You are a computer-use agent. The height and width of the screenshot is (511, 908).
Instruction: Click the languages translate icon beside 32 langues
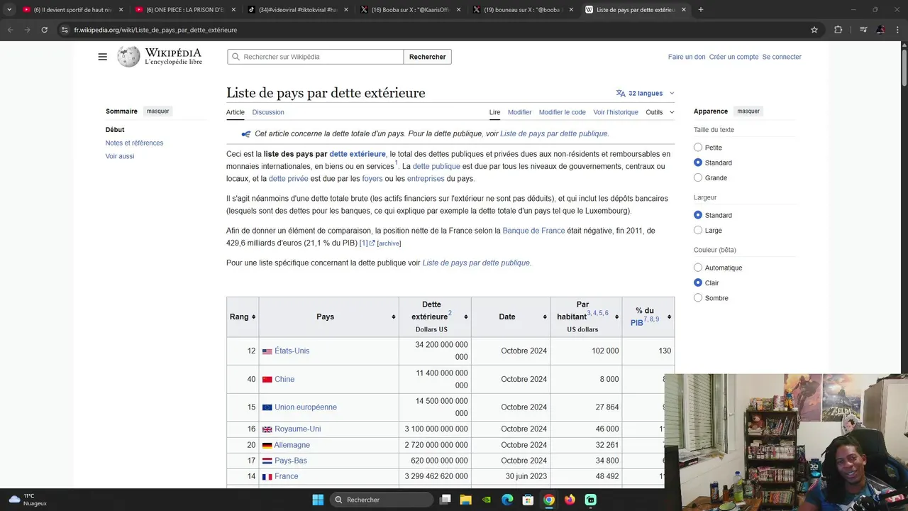point(621,93)
